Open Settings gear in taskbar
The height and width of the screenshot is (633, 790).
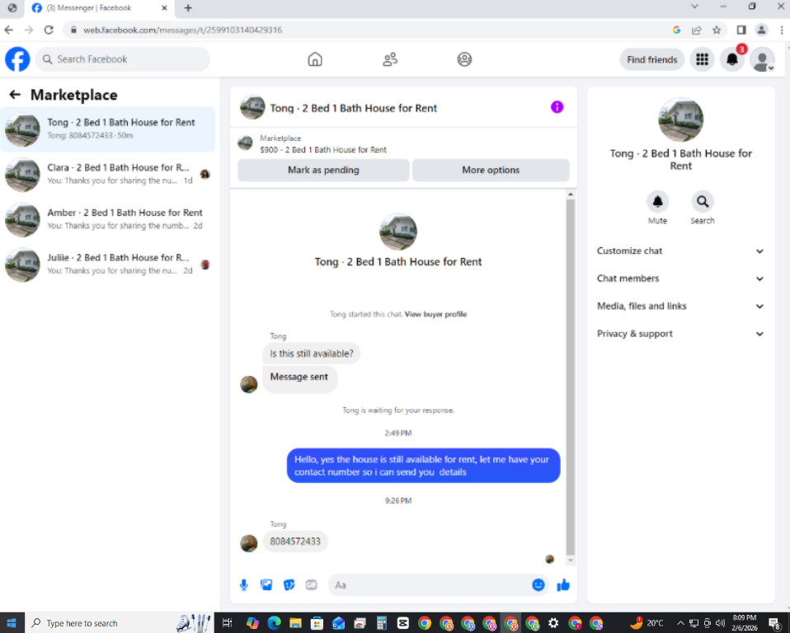(x=553, y=623)
